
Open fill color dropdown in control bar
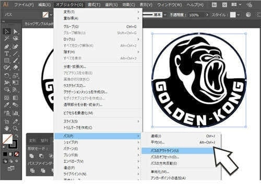coord(51,15)
